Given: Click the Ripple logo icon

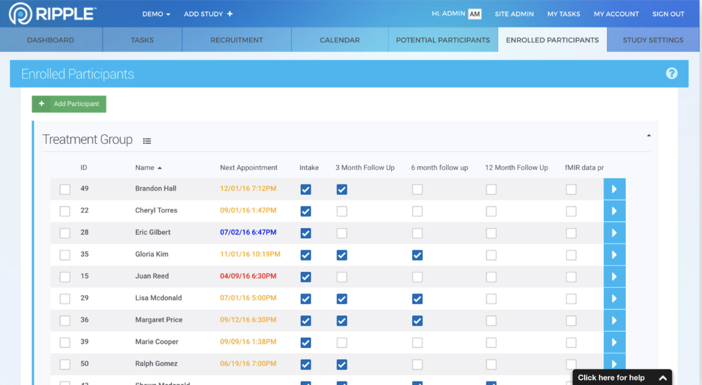Looking at the screenshot, I should (x=20, y=14).
